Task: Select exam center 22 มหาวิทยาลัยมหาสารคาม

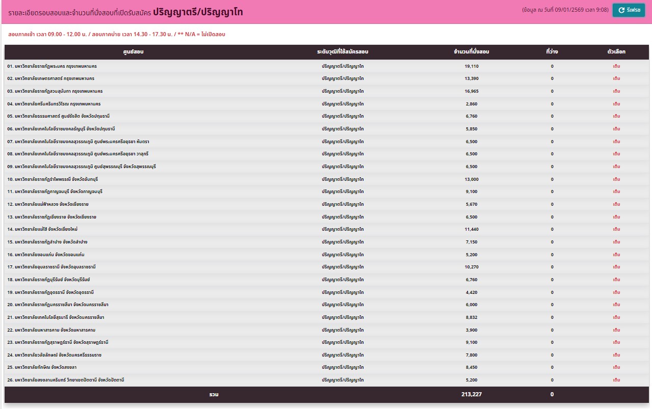Action: tap(51, 330)
